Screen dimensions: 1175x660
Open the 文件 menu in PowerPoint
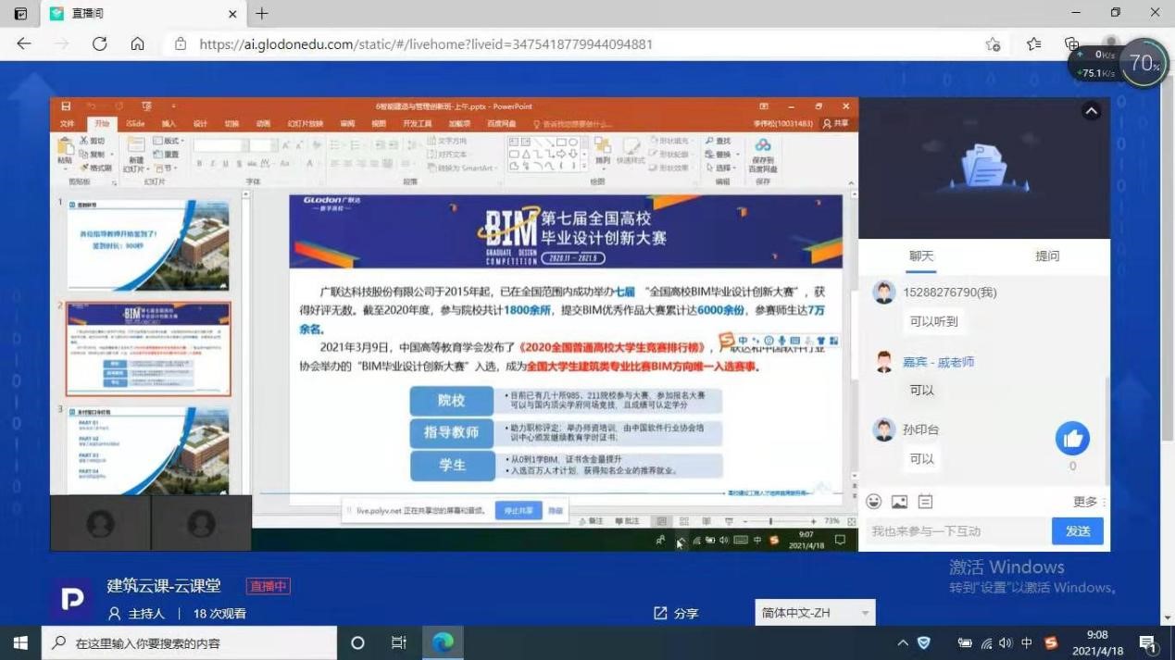(x=67, y=123)
